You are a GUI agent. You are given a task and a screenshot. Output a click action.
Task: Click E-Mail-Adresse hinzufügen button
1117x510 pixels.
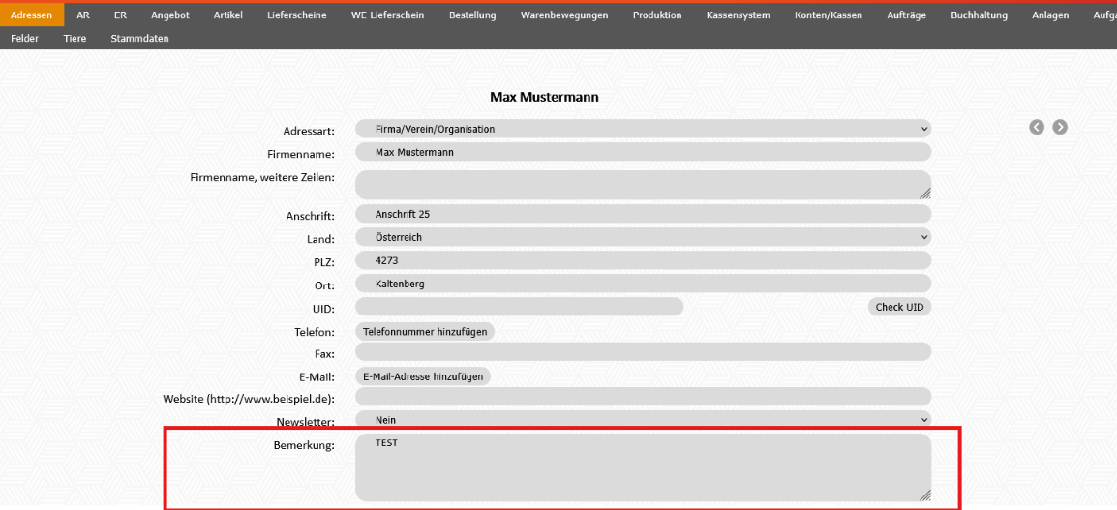423,376
